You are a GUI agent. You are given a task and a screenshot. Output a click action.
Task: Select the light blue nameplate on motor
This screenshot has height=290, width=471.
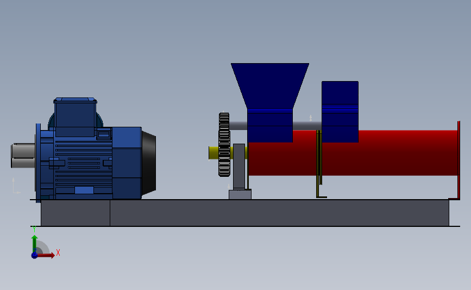point(84,190)
